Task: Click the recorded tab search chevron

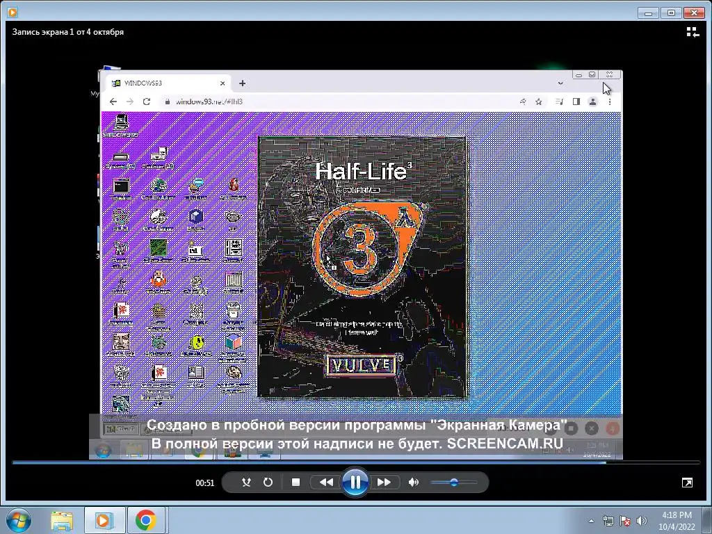Action: tap(560, 83)
